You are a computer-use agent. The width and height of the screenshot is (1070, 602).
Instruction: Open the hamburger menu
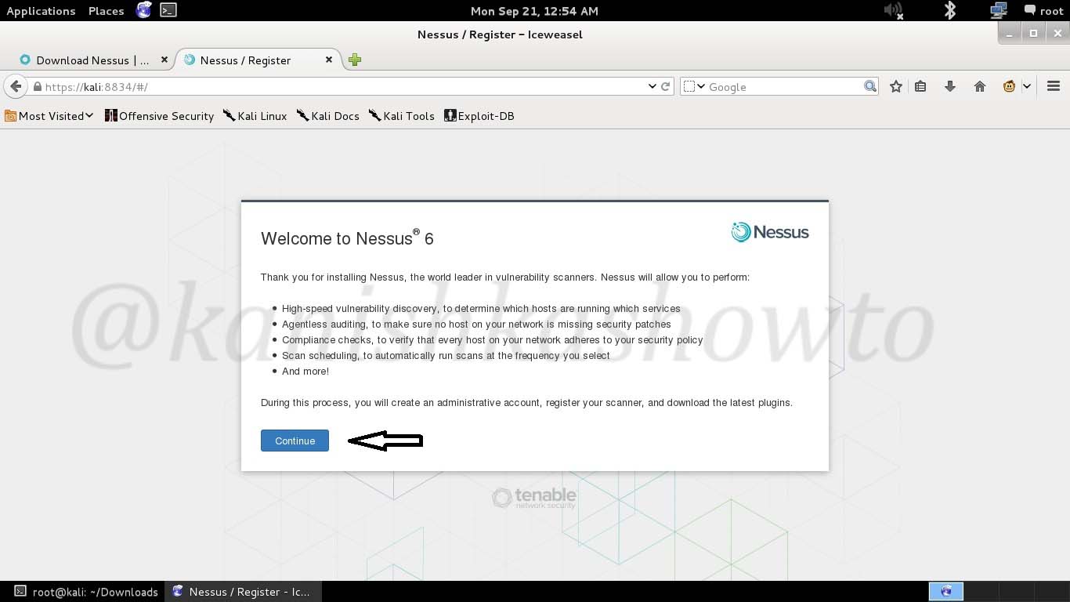pyautogui.click(x=1054, y=86)
